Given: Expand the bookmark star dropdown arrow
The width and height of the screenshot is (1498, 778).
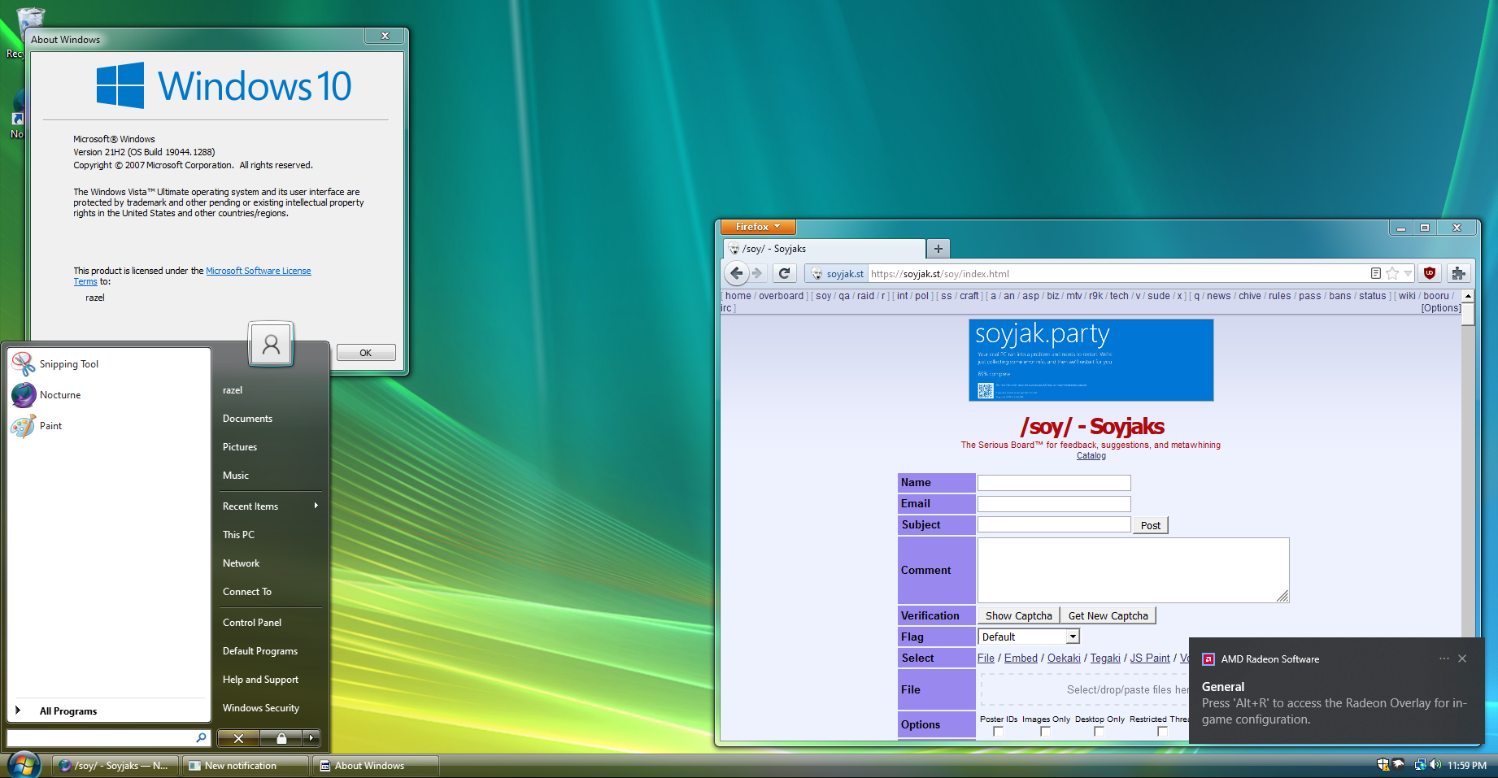Looking at the screenshot, I should pos(1408,274).
